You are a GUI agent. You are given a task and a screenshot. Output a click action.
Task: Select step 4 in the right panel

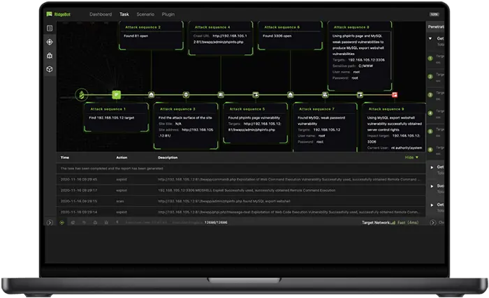(x=430, y=113)
